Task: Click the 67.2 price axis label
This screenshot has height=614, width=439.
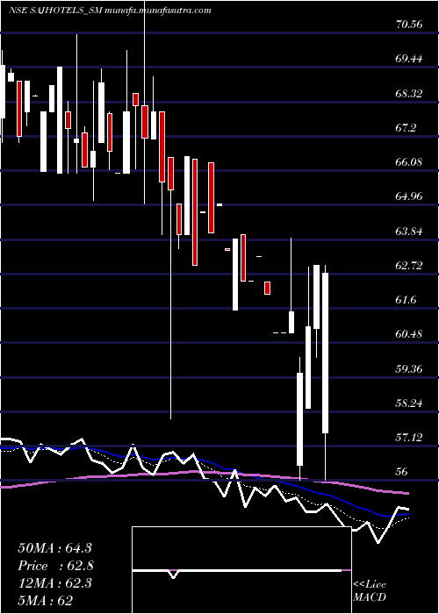Action: 406,128
